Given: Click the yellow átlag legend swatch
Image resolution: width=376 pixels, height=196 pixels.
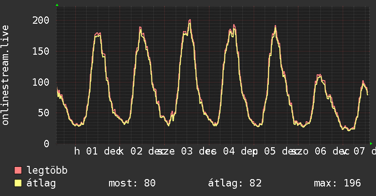Looking at the screenshot, I should tap(18, 183).
